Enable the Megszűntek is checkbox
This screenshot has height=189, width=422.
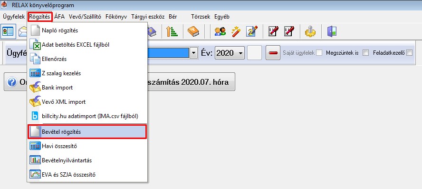(365, 53)
